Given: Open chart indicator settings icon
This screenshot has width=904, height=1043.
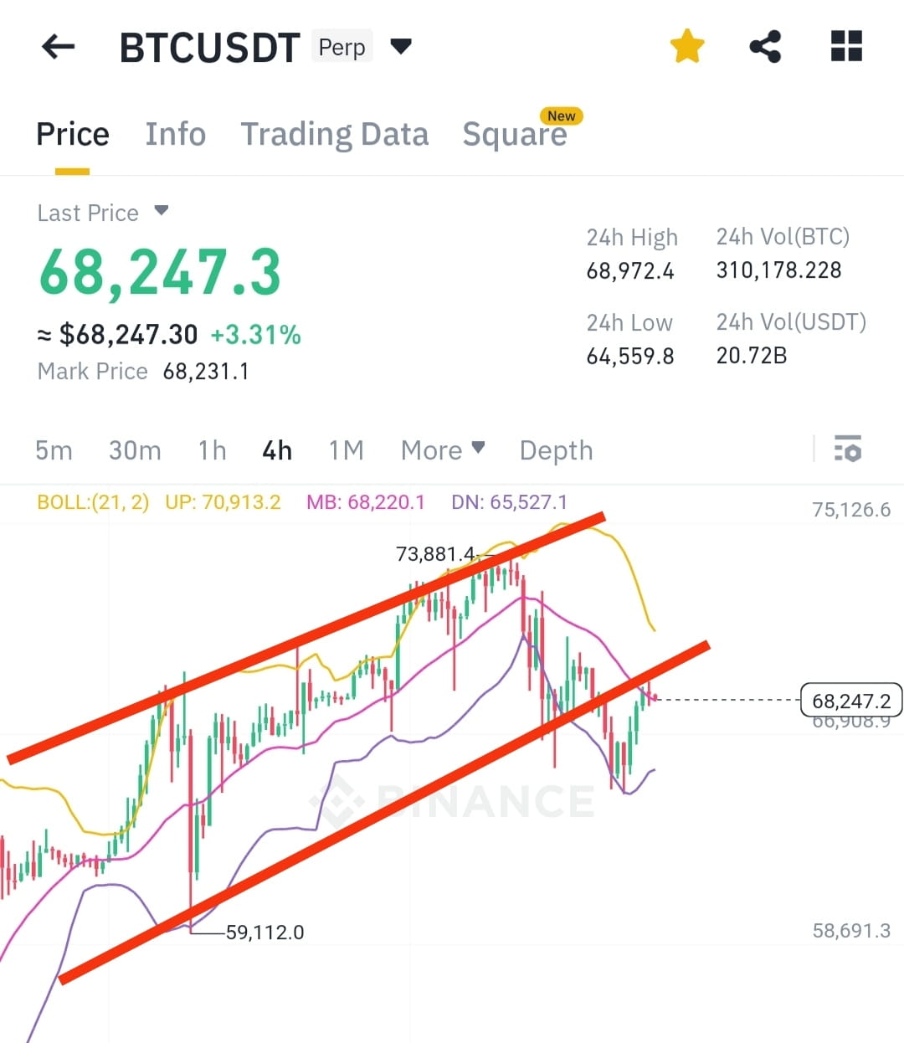Looking at the screenshot, I should pos(848,450).
